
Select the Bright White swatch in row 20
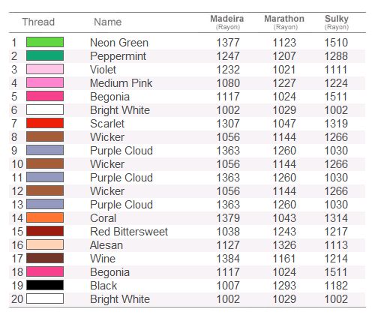(x=45, y=298)
